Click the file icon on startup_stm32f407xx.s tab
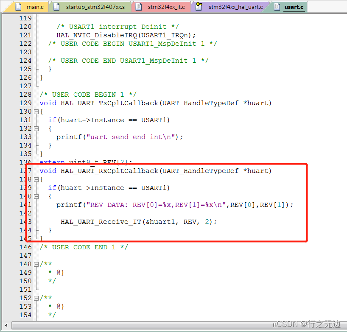Screen dimensions: 347x332 pyautogui.click(x=56, y=7)
